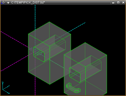
Task: Minimize the PICK_DIST.tld window
Action: tap(113, 3)
